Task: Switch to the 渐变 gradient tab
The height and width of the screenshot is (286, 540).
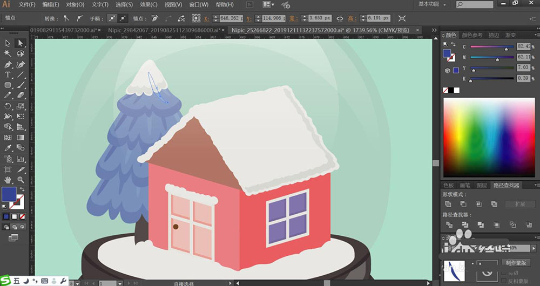Action: (x=510, y=35)
